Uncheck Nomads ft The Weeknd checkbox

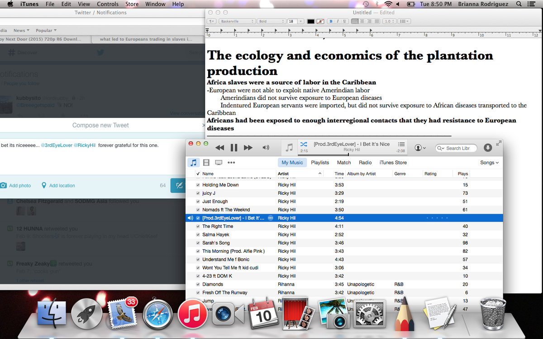[x=198, y=210]
